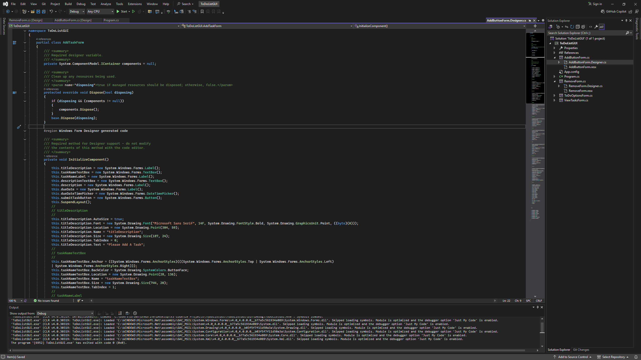641x360 pixels.
Task: Open the Extensions menu
Action: (x=135, y=4)
